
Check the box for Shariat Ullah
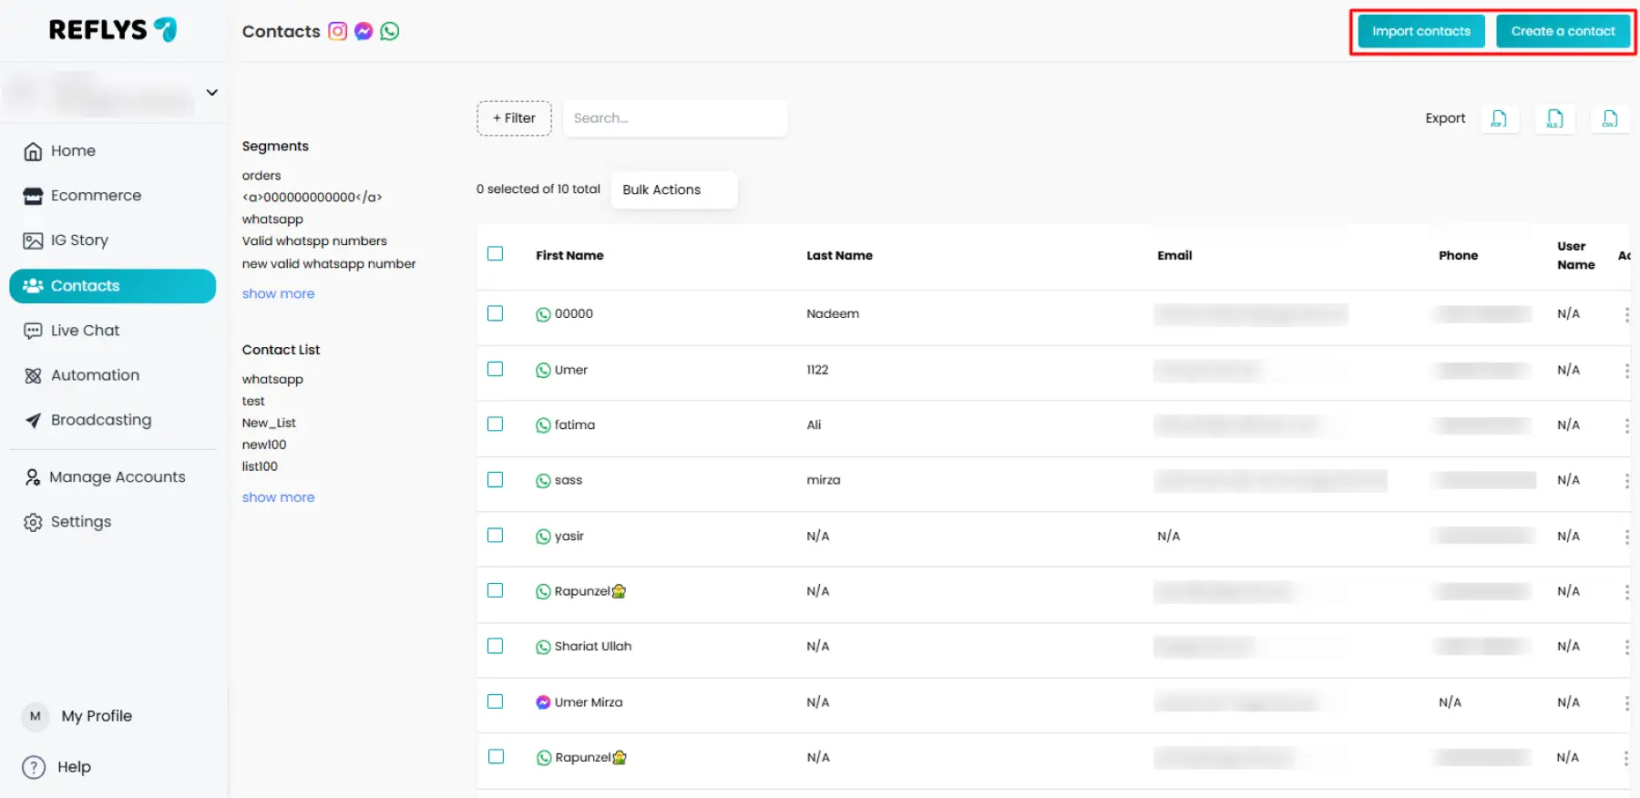[496, 646]
